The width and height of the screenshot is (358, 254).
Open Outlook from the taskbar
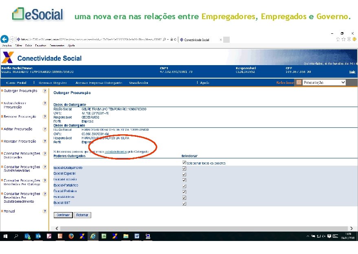click(x=38, y=236)
